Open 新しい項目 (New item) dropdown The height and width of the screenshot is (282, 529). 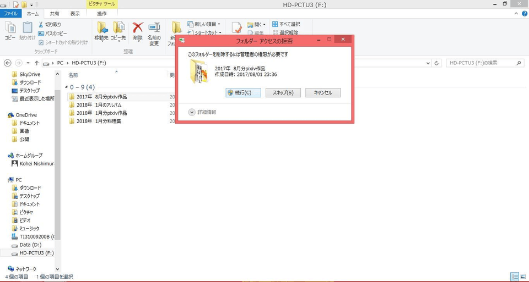(x=204, y=24)
